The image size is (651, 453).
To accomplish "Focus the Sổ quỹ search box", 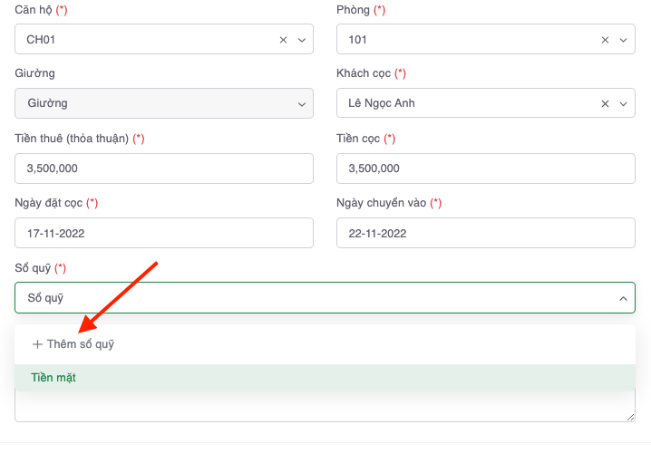I will click(x=308, y=298).
